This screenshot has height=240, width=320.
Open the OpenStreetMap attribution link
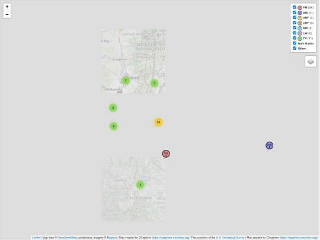pyautogui.click(x=67, y=238)
